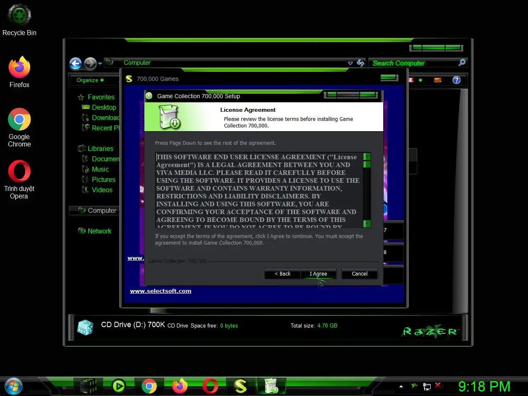Image resolution: width=528 pixels, height=396 pixels.
Task: Click the 700,000 Games window S icon
Action: tap(129, 78)
